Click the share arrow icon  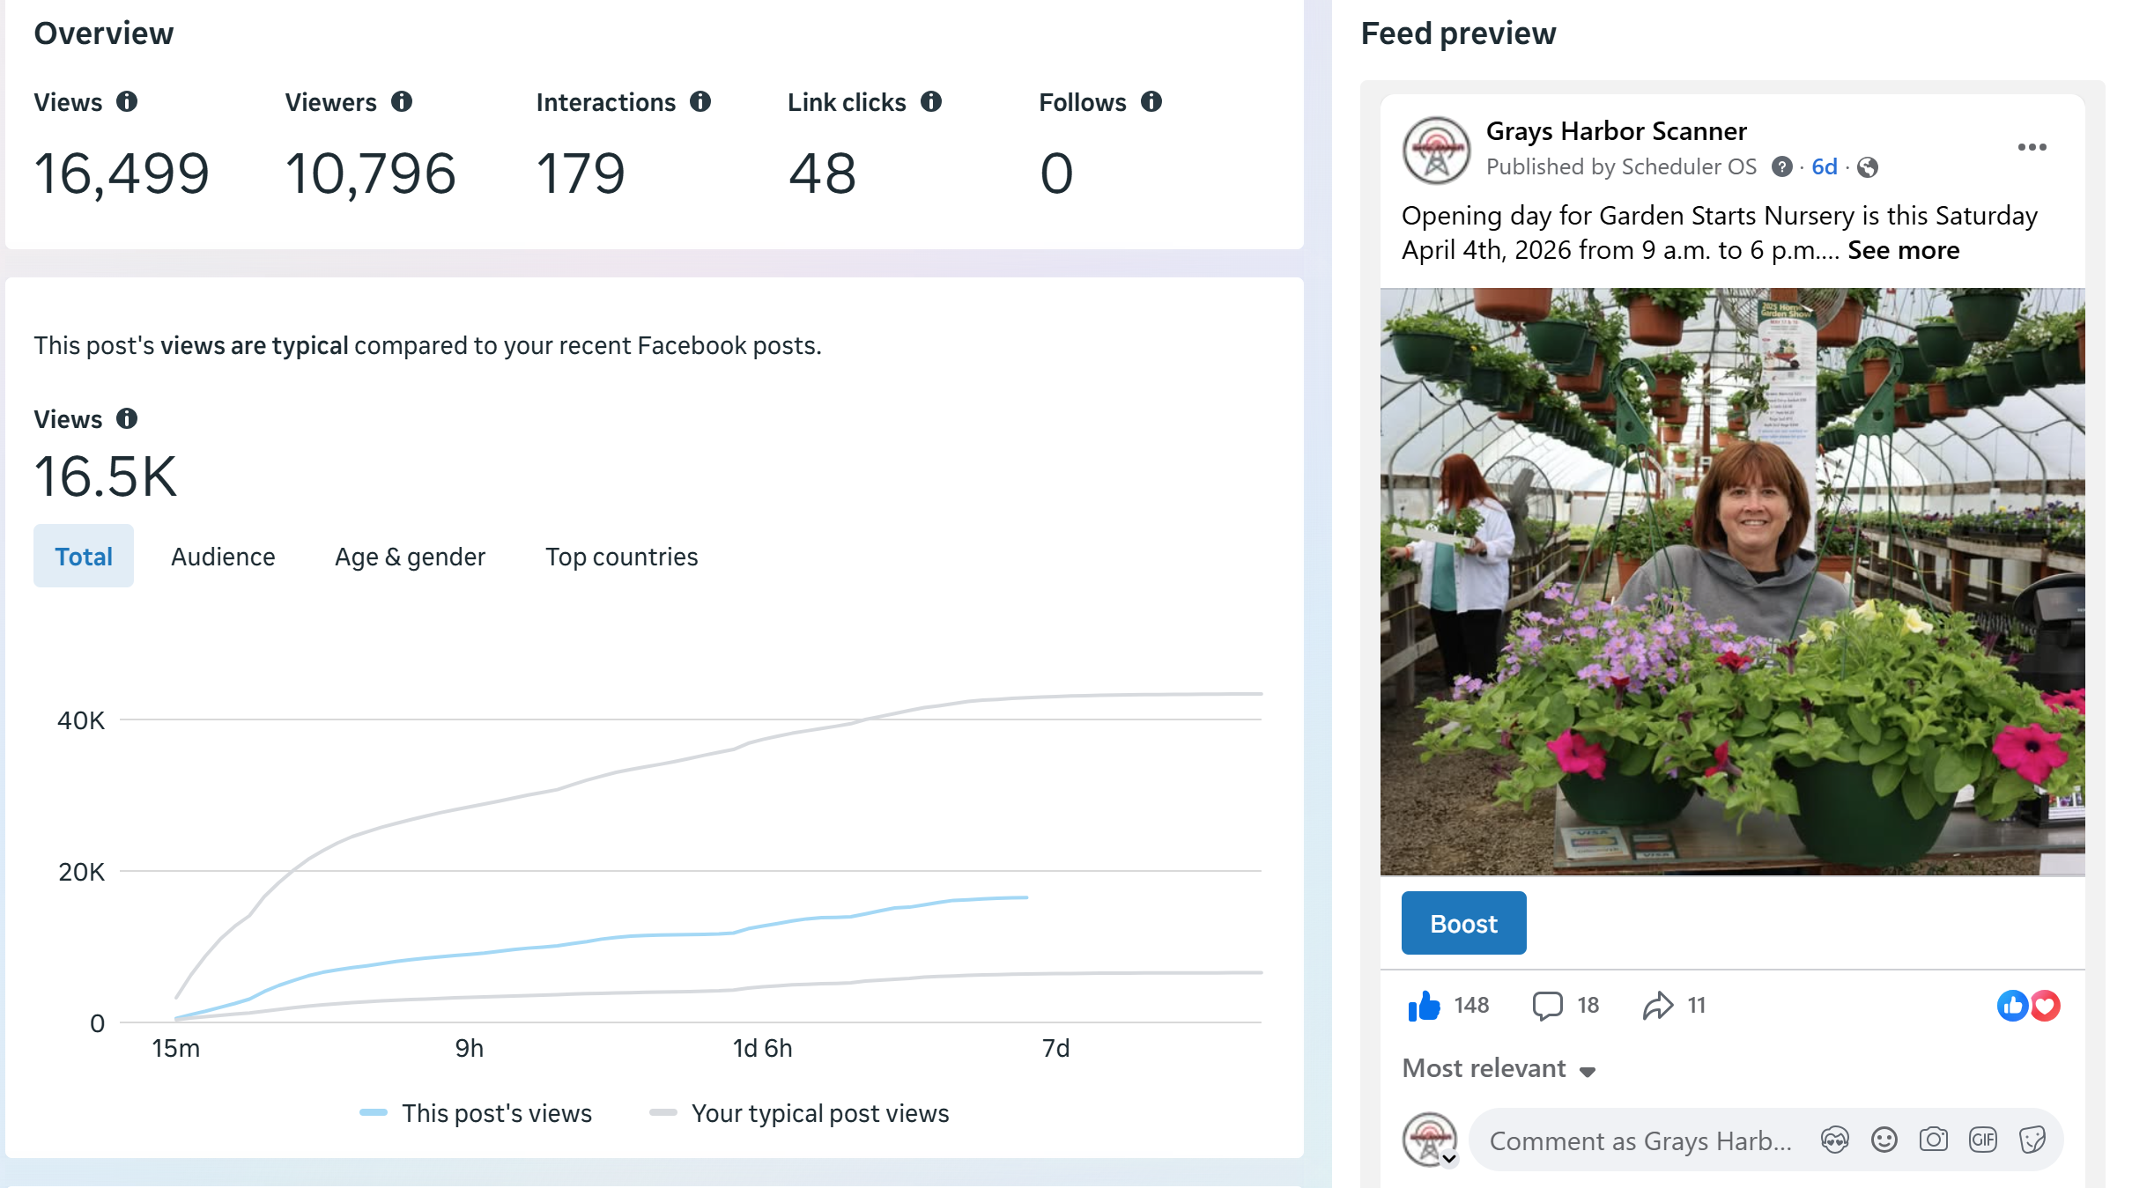(1657, 1005)
